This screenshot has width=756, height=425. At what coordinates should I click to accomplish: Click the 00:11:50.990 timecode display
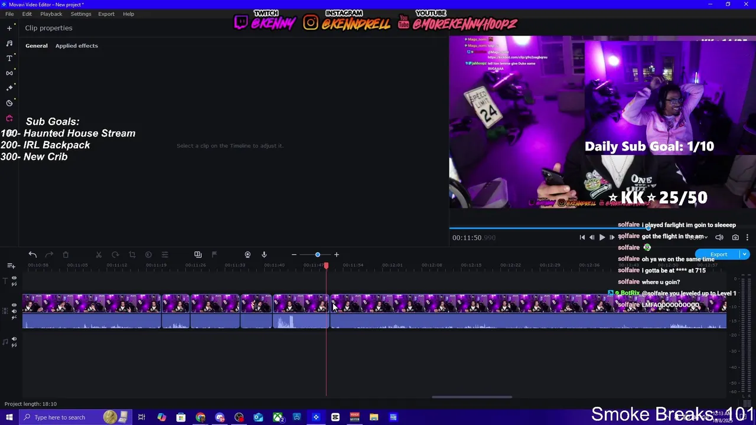[x=474, y=237]
